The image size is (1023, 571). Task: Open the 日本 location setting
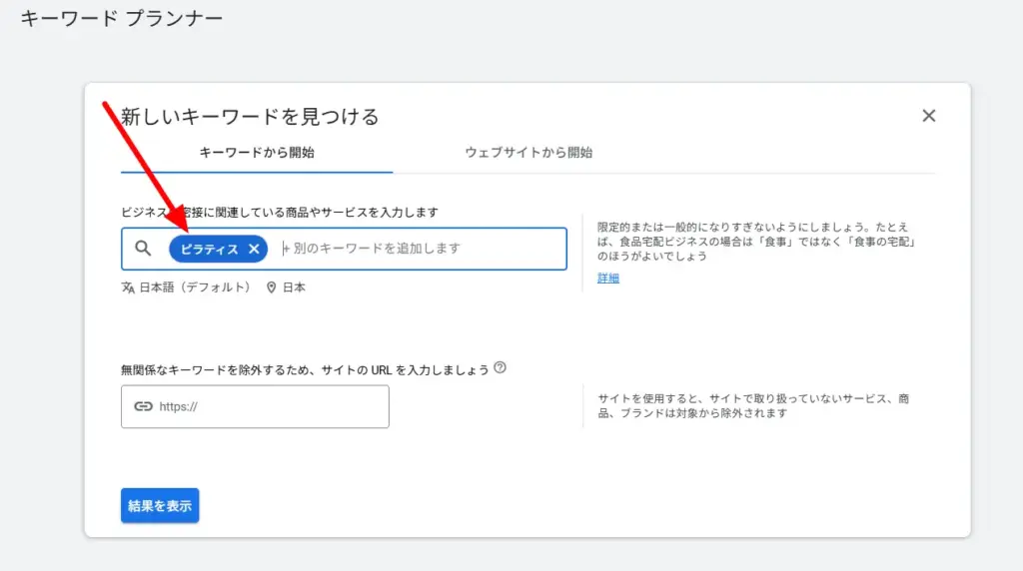click(x=294, y=287)
